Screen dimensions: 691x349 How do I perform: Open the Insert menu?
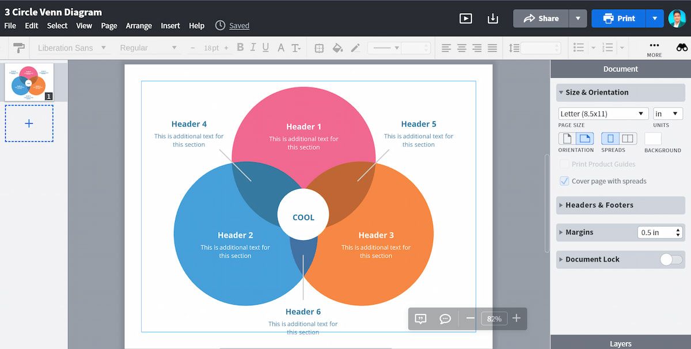point(170,25)
